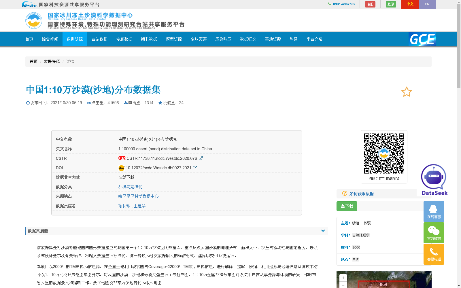The height and width of the screenshot is (288, 461).
Task: Open contributor 颜长珍 link
Action: tap(124, 206)
